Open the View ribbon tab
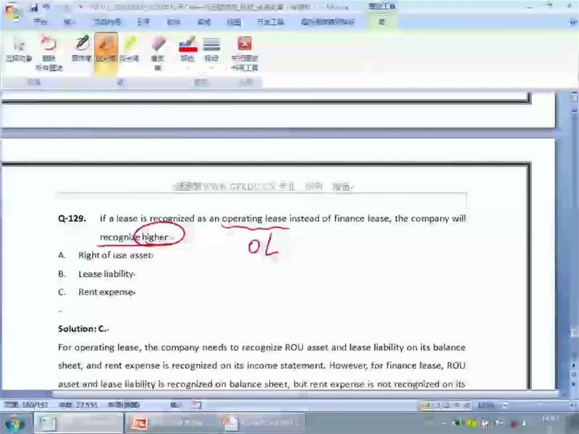The height and width of the screenshot is (434, 579). 233,22
